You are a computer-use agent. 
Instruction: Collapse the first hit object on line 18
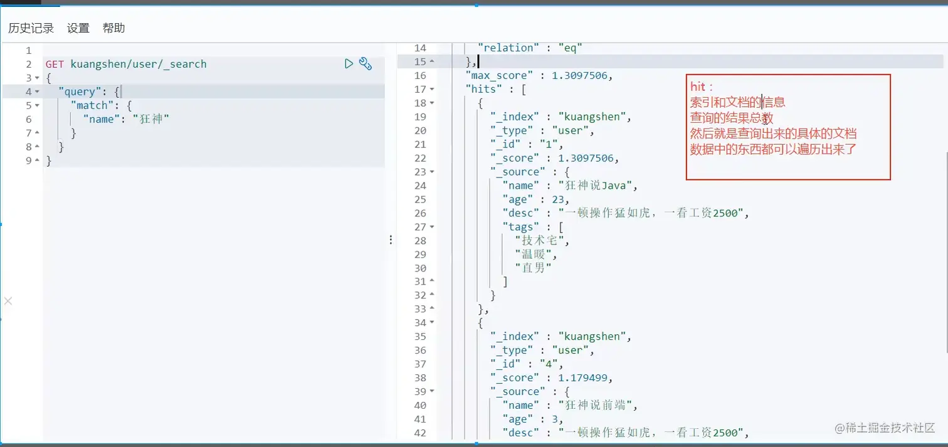coord(432,103)
